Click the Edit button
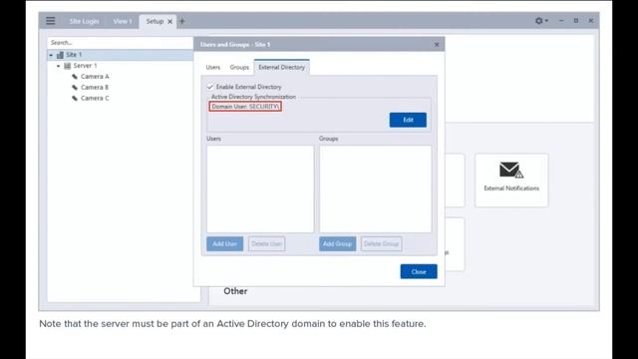Image resolution: width=638 pixels, height=359 pixels. pyautogui.click(x=408, y=120)
